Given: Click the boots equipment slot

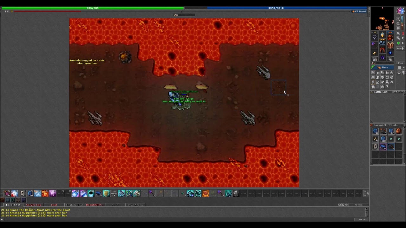Looking at the screenshot, I should [x=382, y=57].
